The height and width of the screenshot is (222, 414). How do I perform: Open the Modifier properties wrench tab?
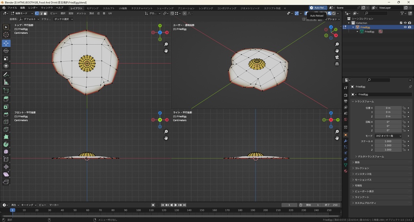(346, 141)
